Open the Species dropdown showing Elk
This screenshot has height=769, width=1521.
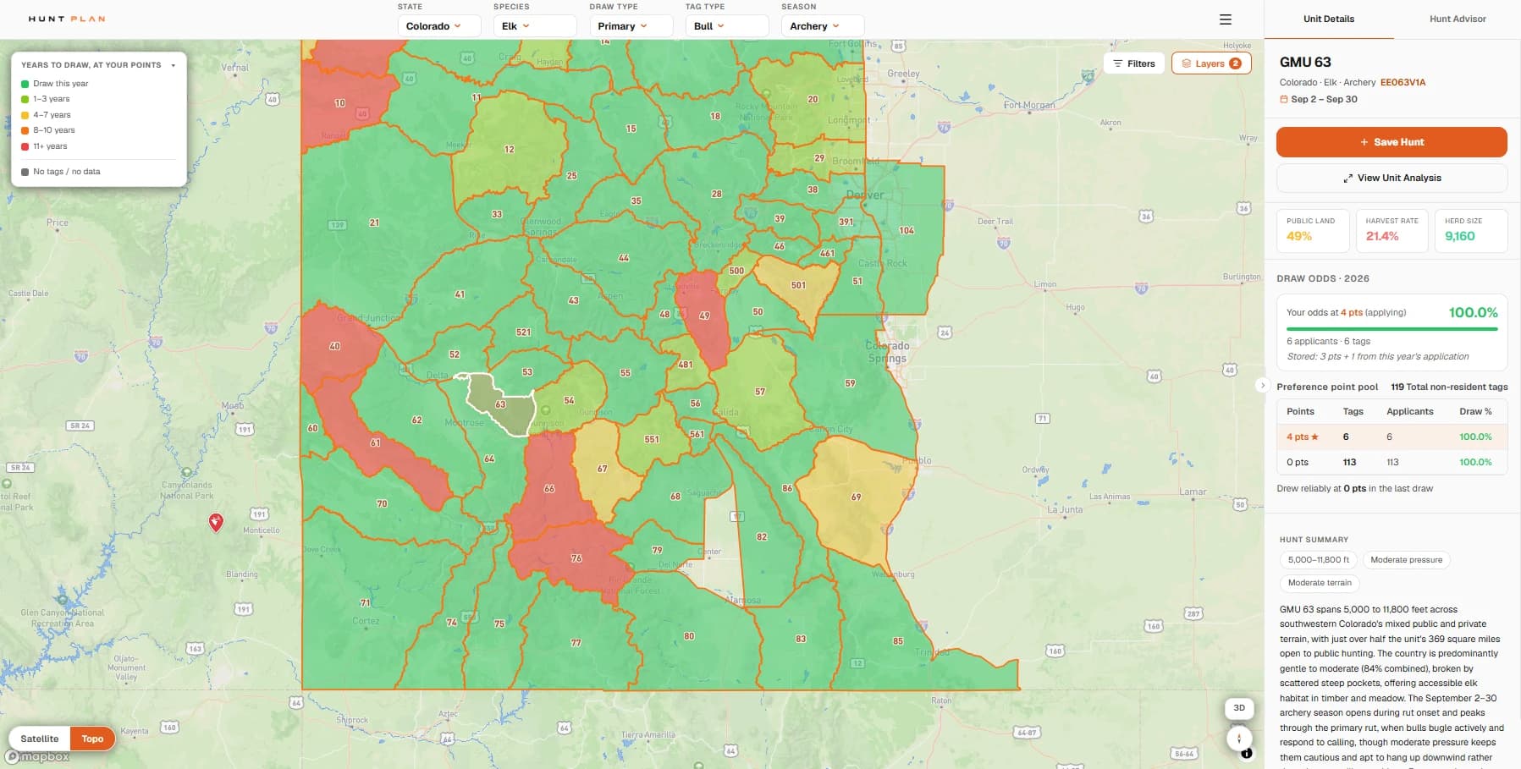[x=535, y=26]
